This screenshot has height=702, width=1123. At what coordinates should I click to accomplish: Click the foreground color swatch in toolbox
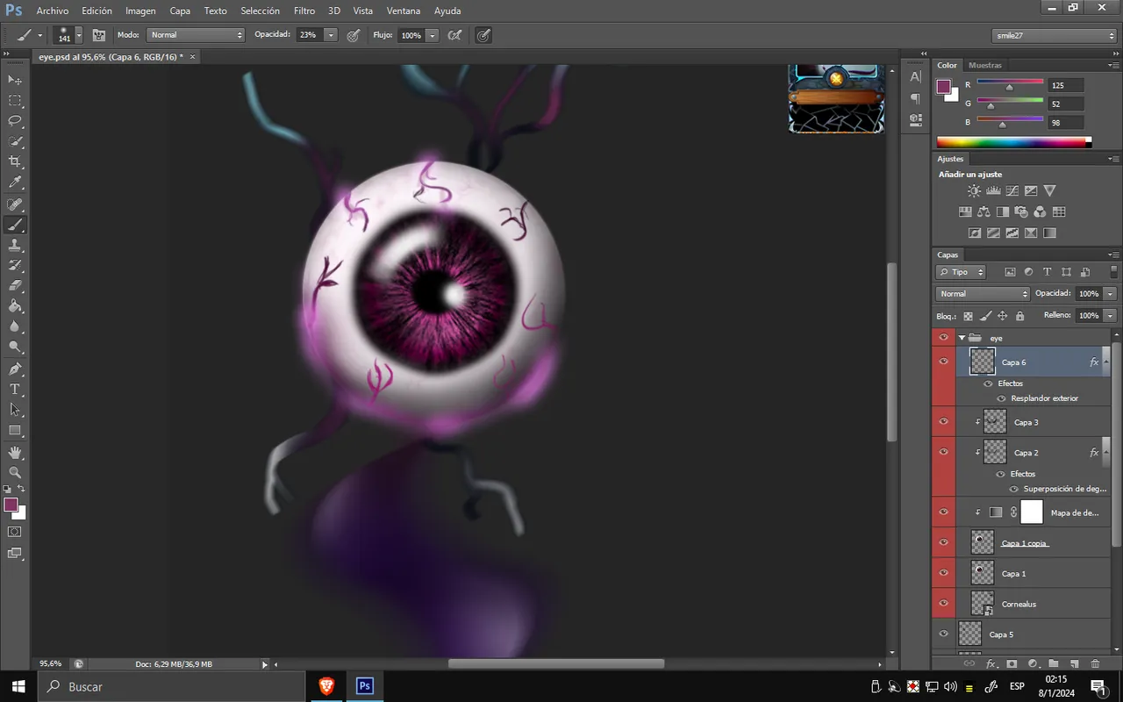11,505
